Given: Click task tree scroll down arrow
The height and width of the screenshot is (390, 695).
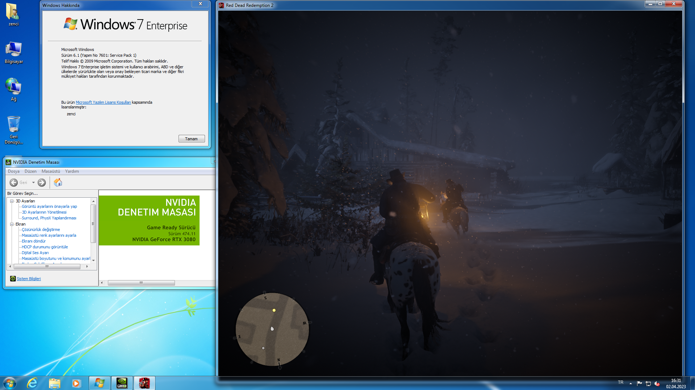Looking at the screenshot, I should [93, 260].
